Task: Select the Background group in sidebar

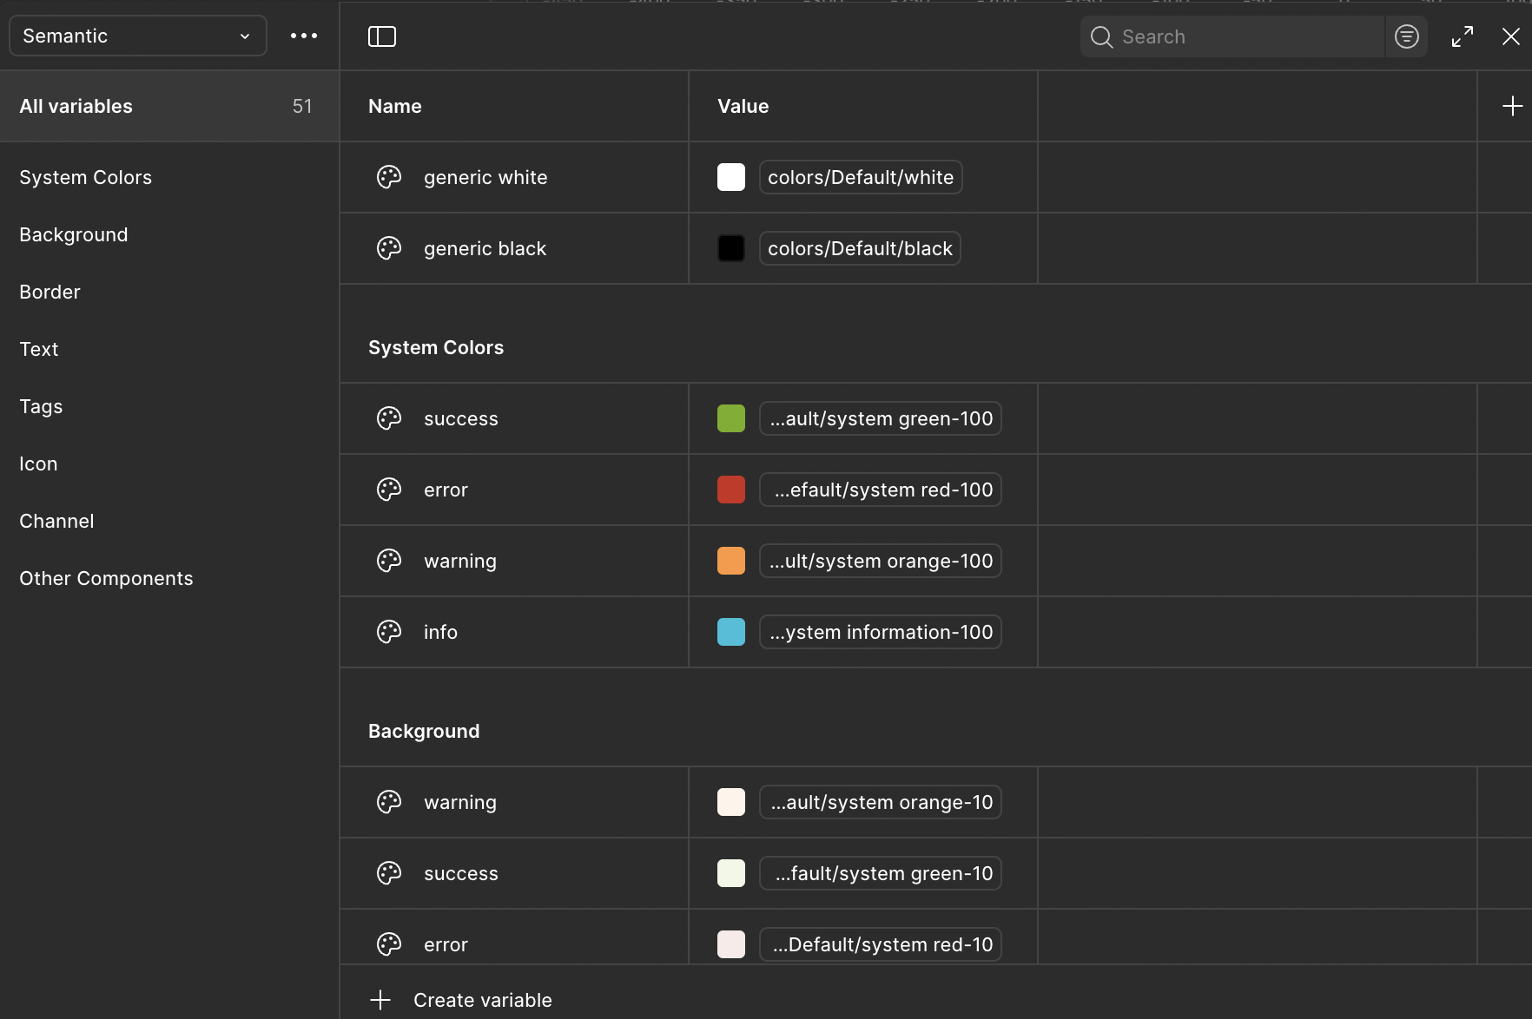Action: (74, 234)
